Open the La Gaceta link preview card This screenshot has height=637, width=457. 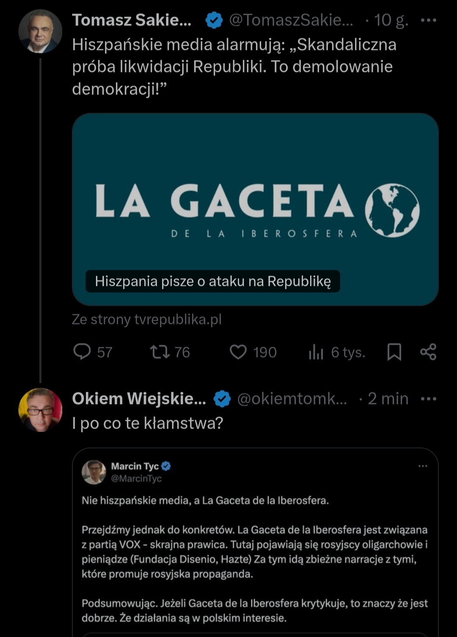[255, 209]
